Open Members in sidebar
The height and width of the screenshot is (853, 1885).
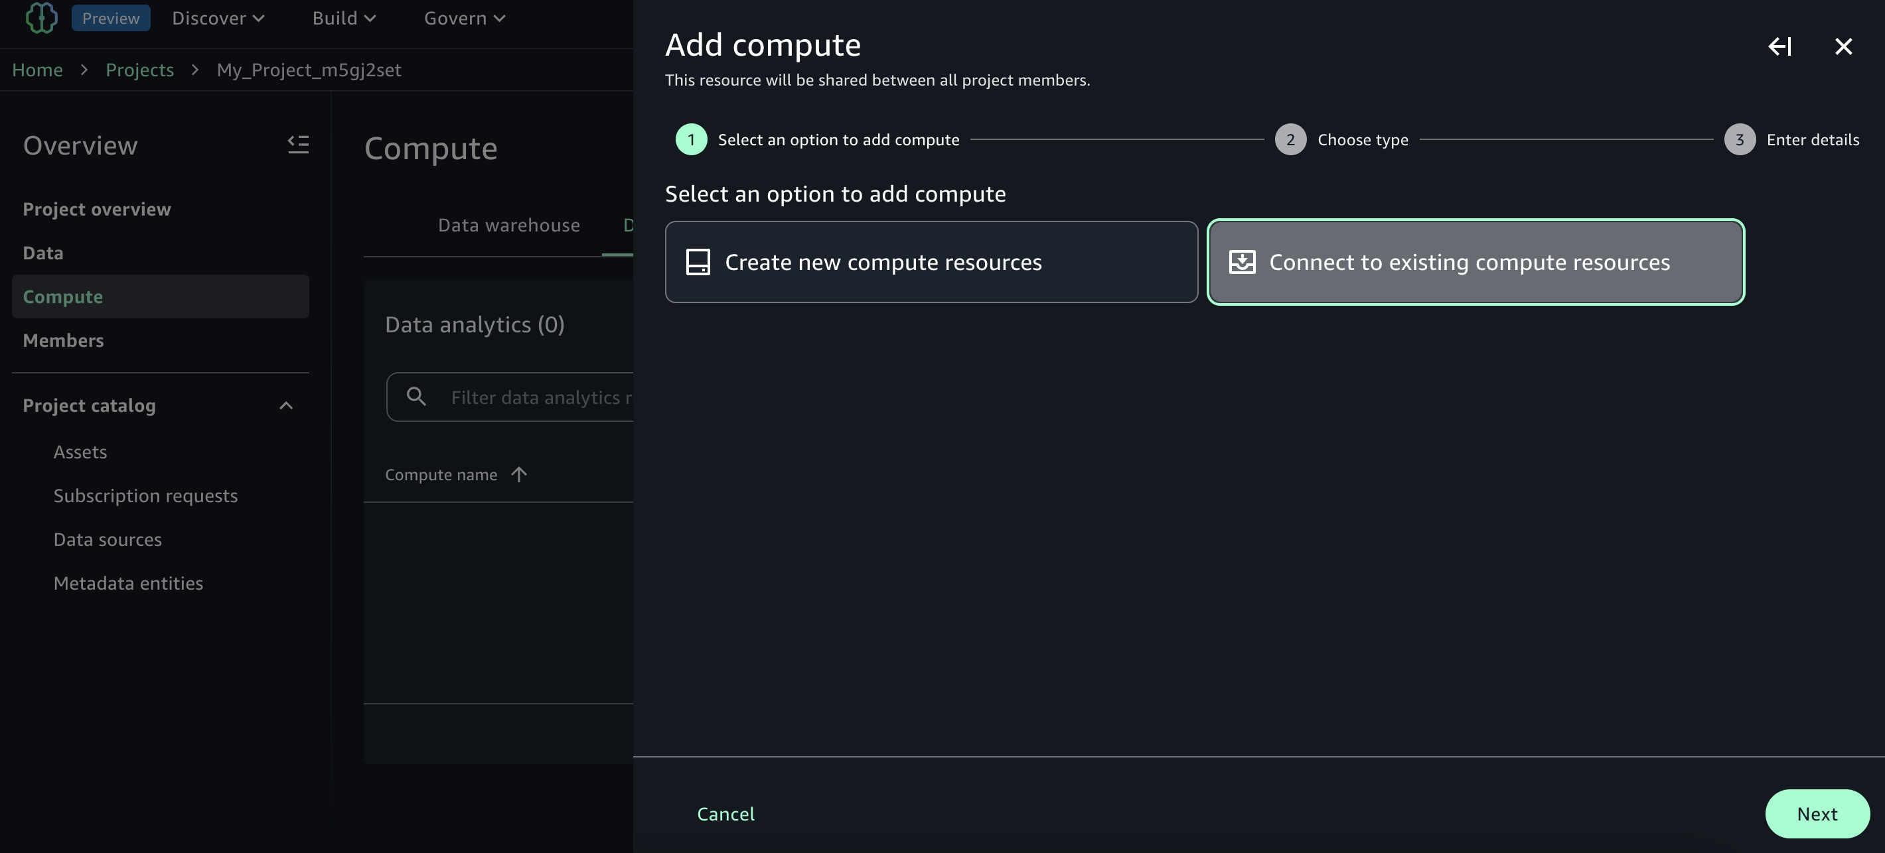coord(63,340)
